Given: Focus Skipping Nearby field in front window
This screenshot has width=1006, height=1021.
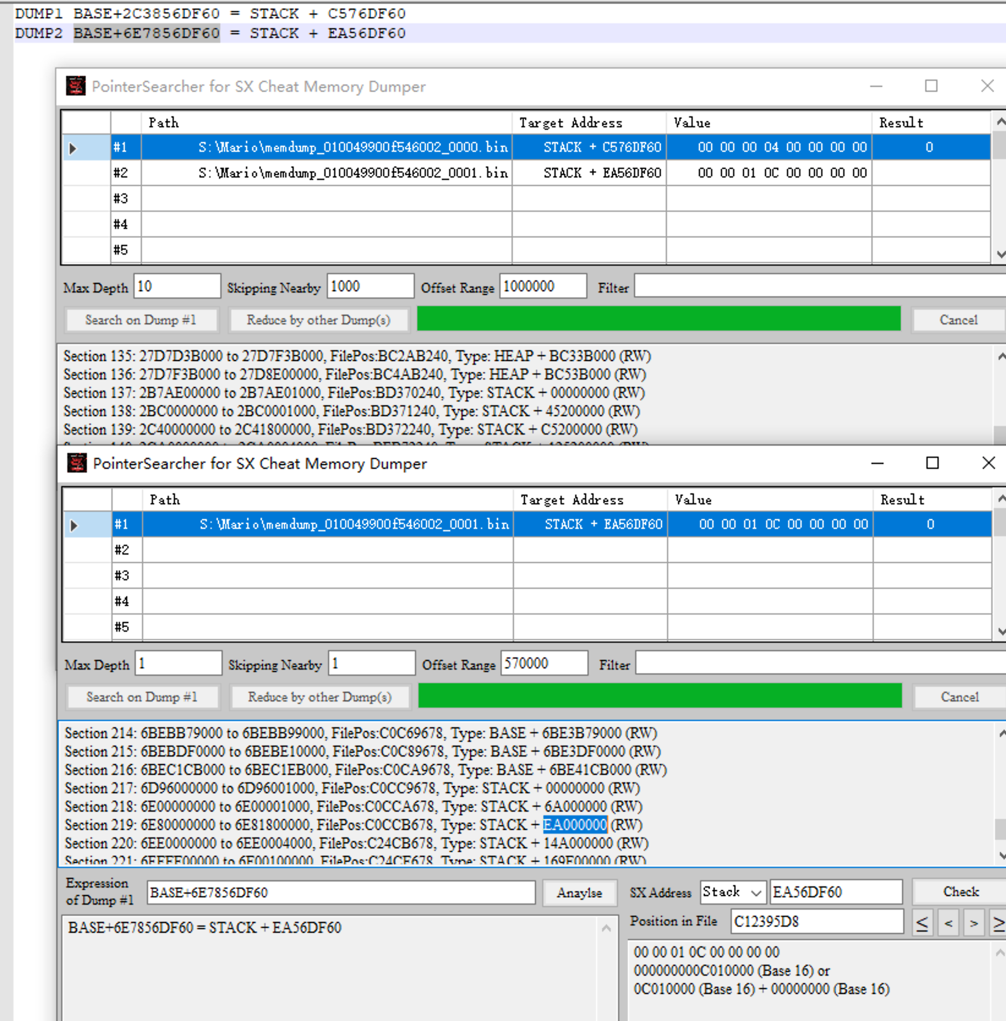Looking at the screenshot, I should tap(371, 664).
